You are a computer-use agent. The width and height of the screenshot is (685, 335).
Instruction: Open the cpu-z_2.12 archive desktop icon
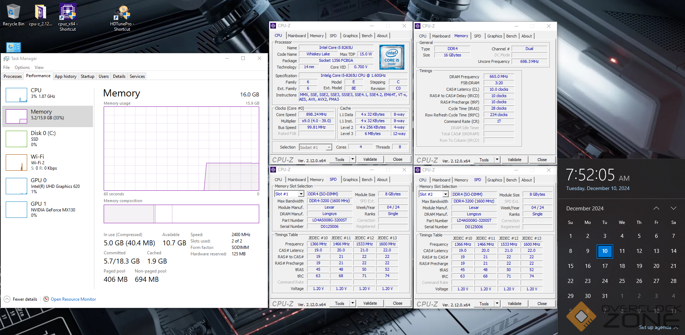pyautogui.click(x=40, y=12)
